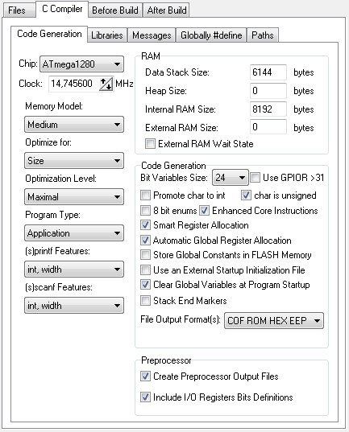Disable Create Preprocessor Output Files
The width and height of the screenshot is (349, 432).
tap(146, 376)
